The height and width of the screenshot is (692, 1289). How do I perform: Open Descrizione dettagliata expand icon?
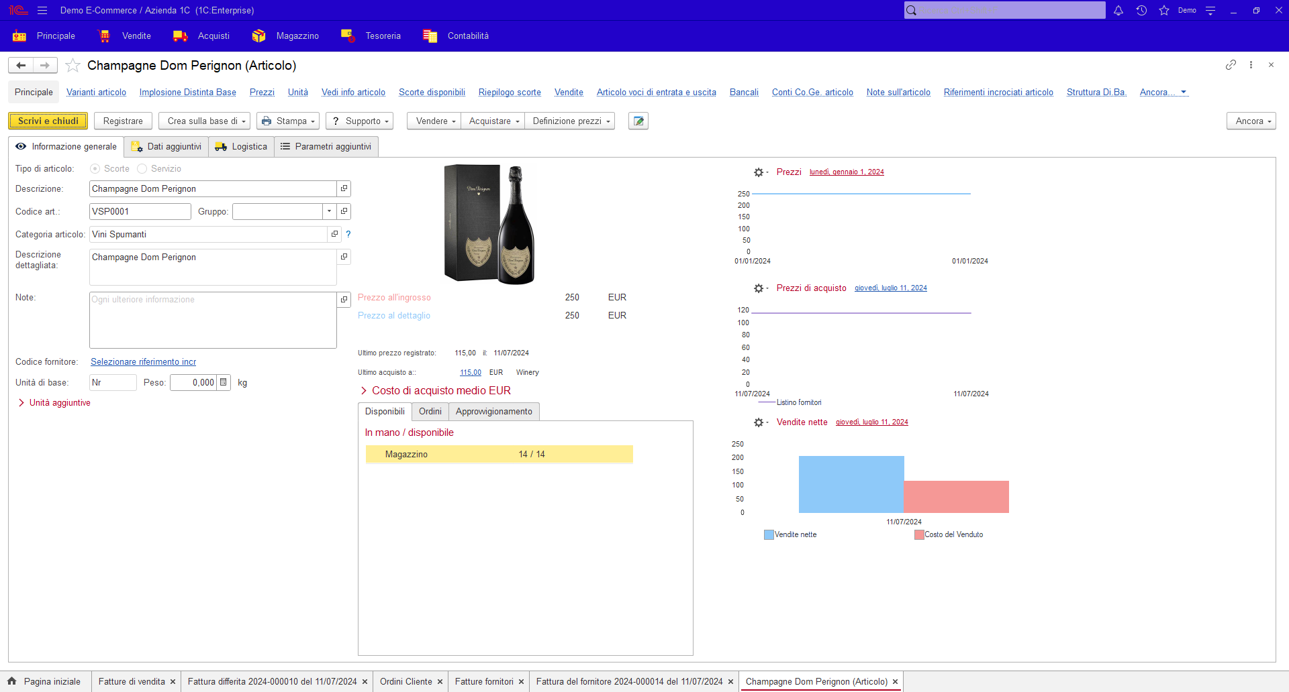(x=344, y=257)
